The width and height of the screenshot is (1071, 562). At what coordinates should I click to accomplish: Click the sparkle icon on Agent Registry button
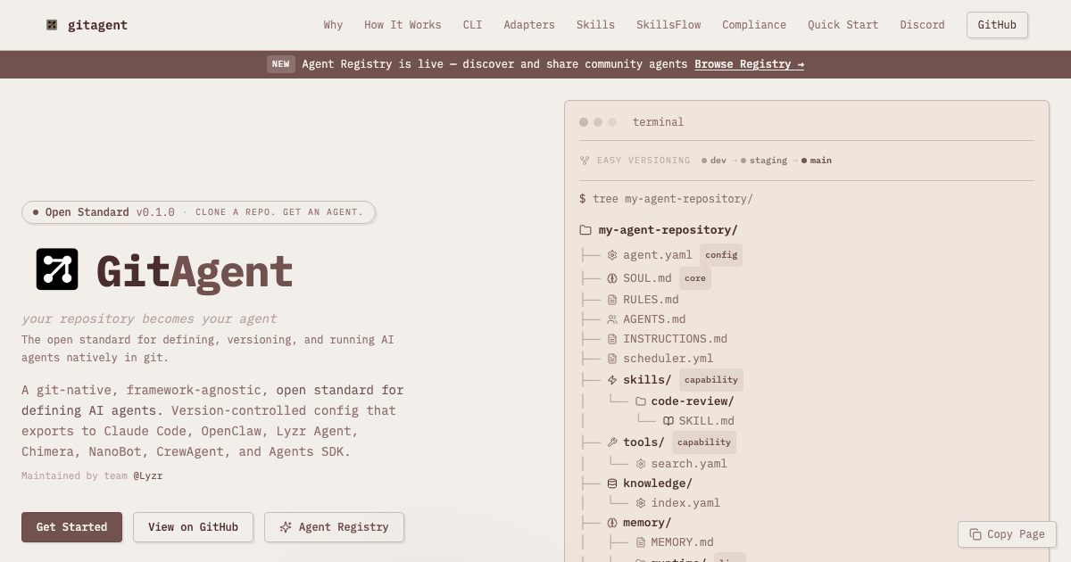tap(286, 527)
